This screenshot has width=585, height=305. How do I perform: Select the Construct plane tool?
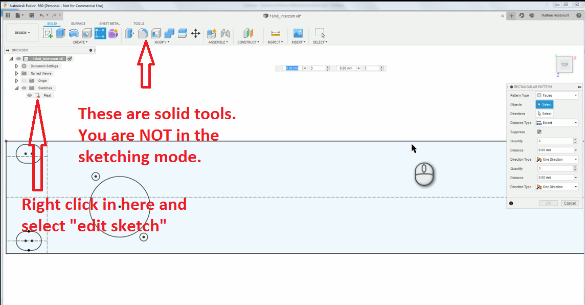[x=248, y=34]
